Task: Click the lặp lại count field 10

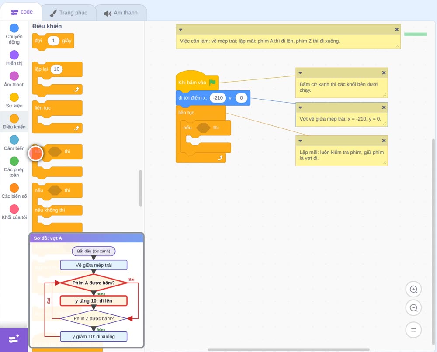Action: [56, 69]
